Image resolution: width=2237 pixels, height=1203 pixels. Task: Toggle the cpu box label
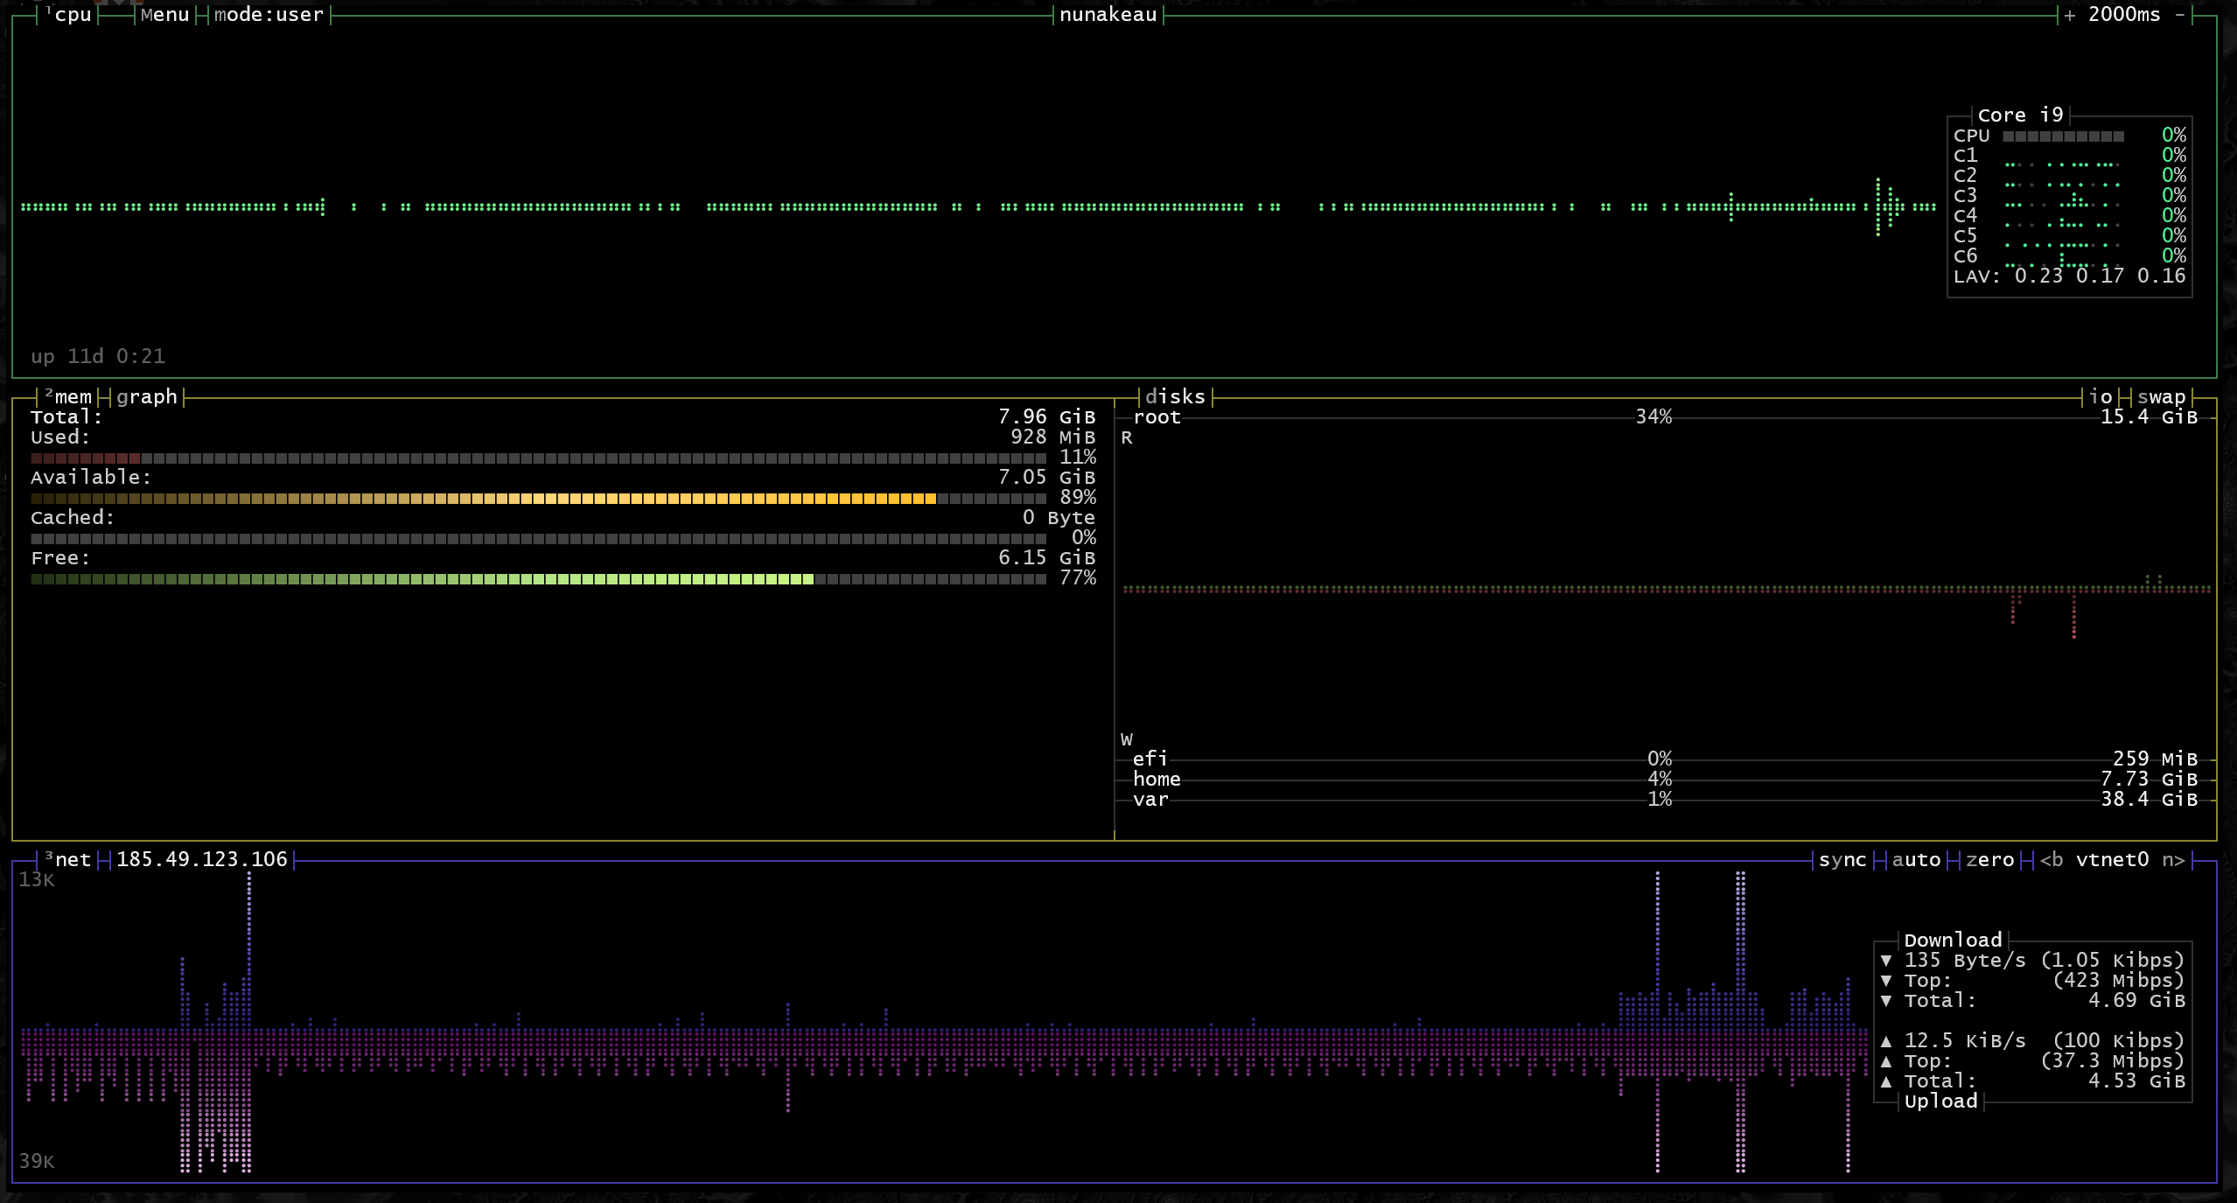pos(72,15)
